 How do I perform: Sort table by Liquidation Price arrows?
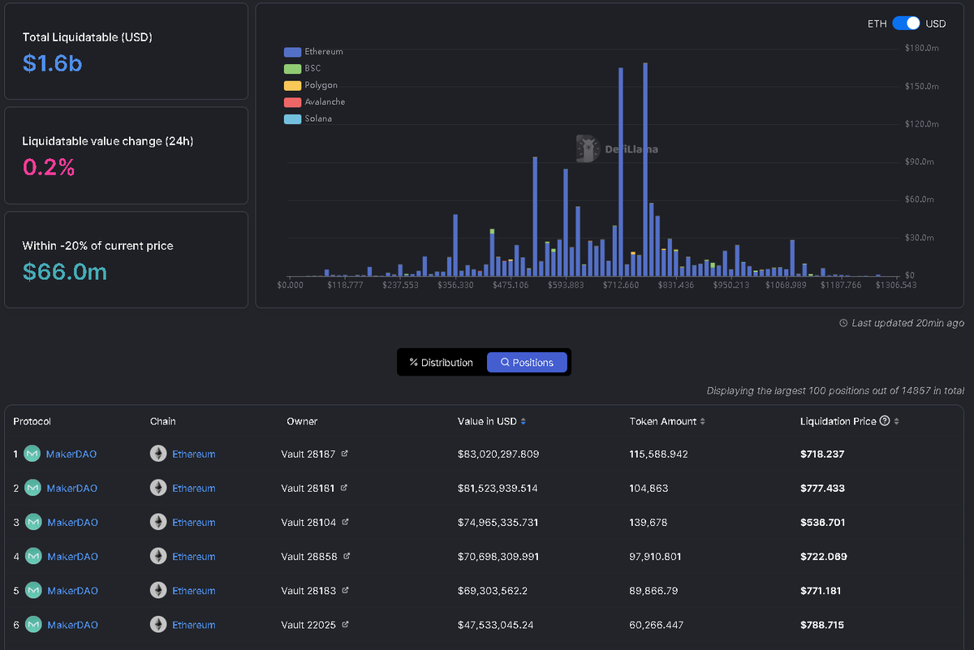pos(896,421)
